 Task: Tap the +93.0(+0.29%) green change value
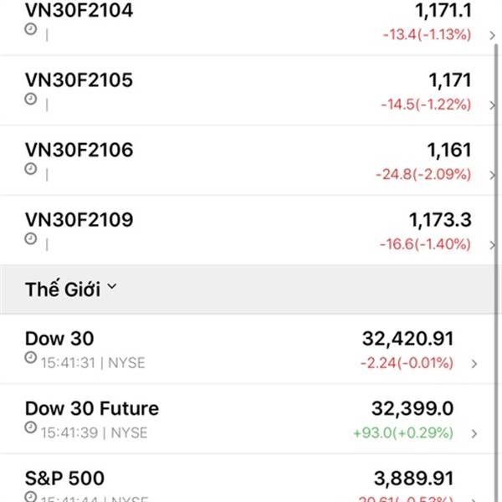(x=403, y=433)
